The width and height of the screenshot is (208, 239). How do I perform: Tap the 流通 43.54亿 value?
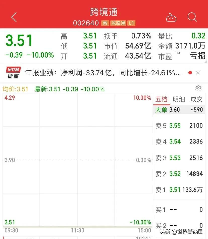click(x=138, y=56)
